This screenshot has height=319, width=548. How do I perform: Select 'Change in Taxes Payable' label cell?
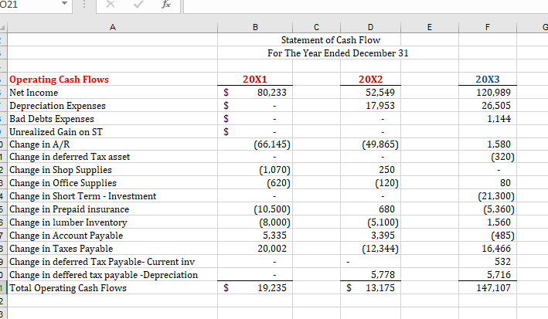coord(113,249)
